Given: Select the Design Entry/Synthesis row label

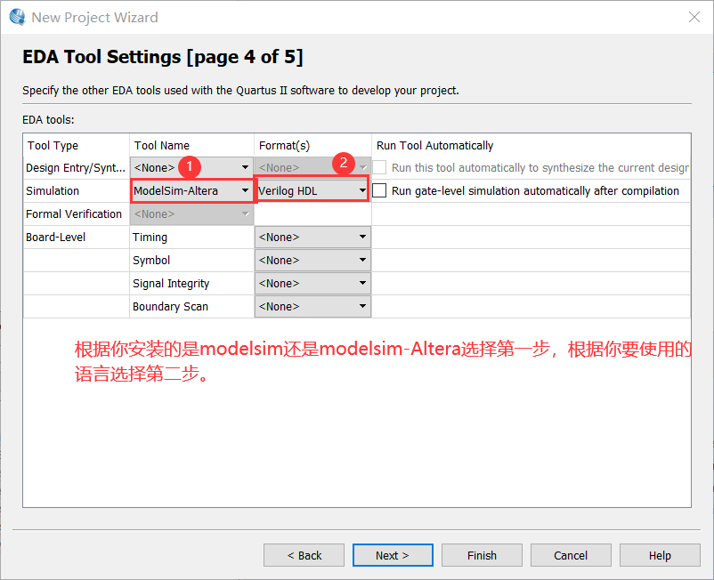Looking at the screenshot, I should click(76, 168).
